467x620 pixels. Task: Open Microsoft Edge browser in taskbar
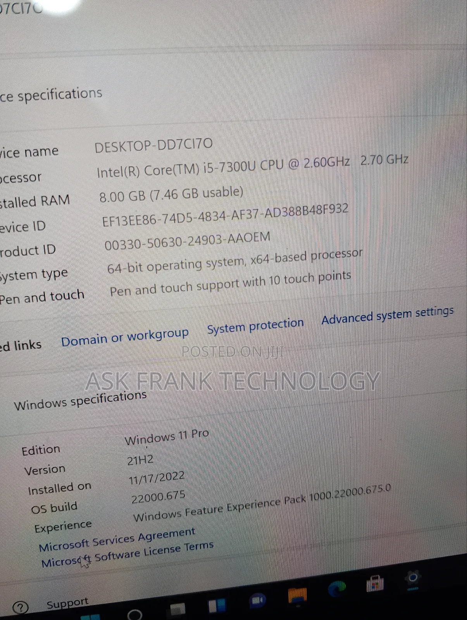pos(336,589)
